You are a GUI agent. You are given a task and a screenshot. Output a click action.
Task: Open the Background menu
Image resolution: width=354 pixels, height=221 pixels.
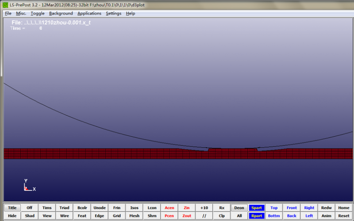[x=61, y=14]
